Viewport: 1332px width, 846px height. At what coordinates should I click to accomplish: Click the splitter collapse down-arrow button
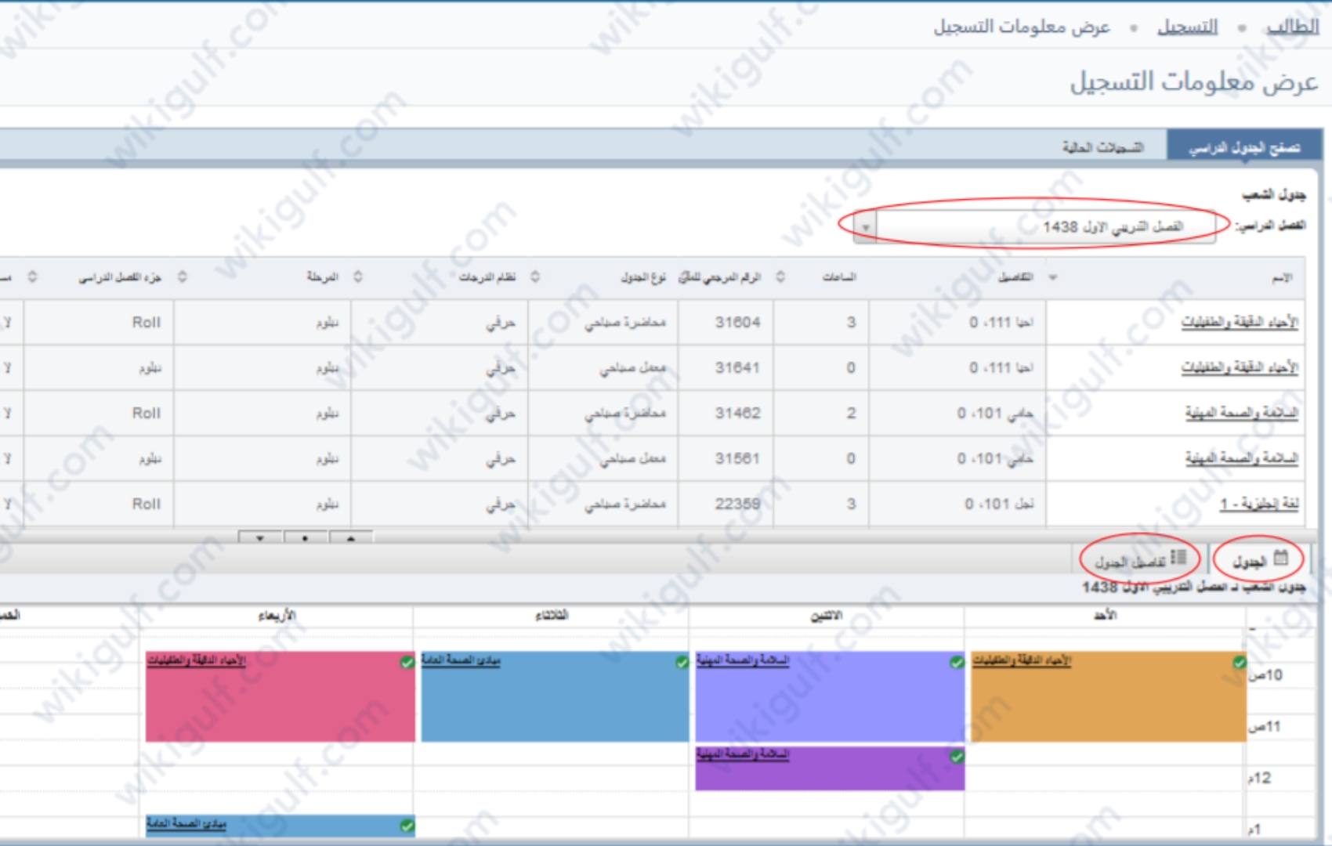[x=260, y=538]
